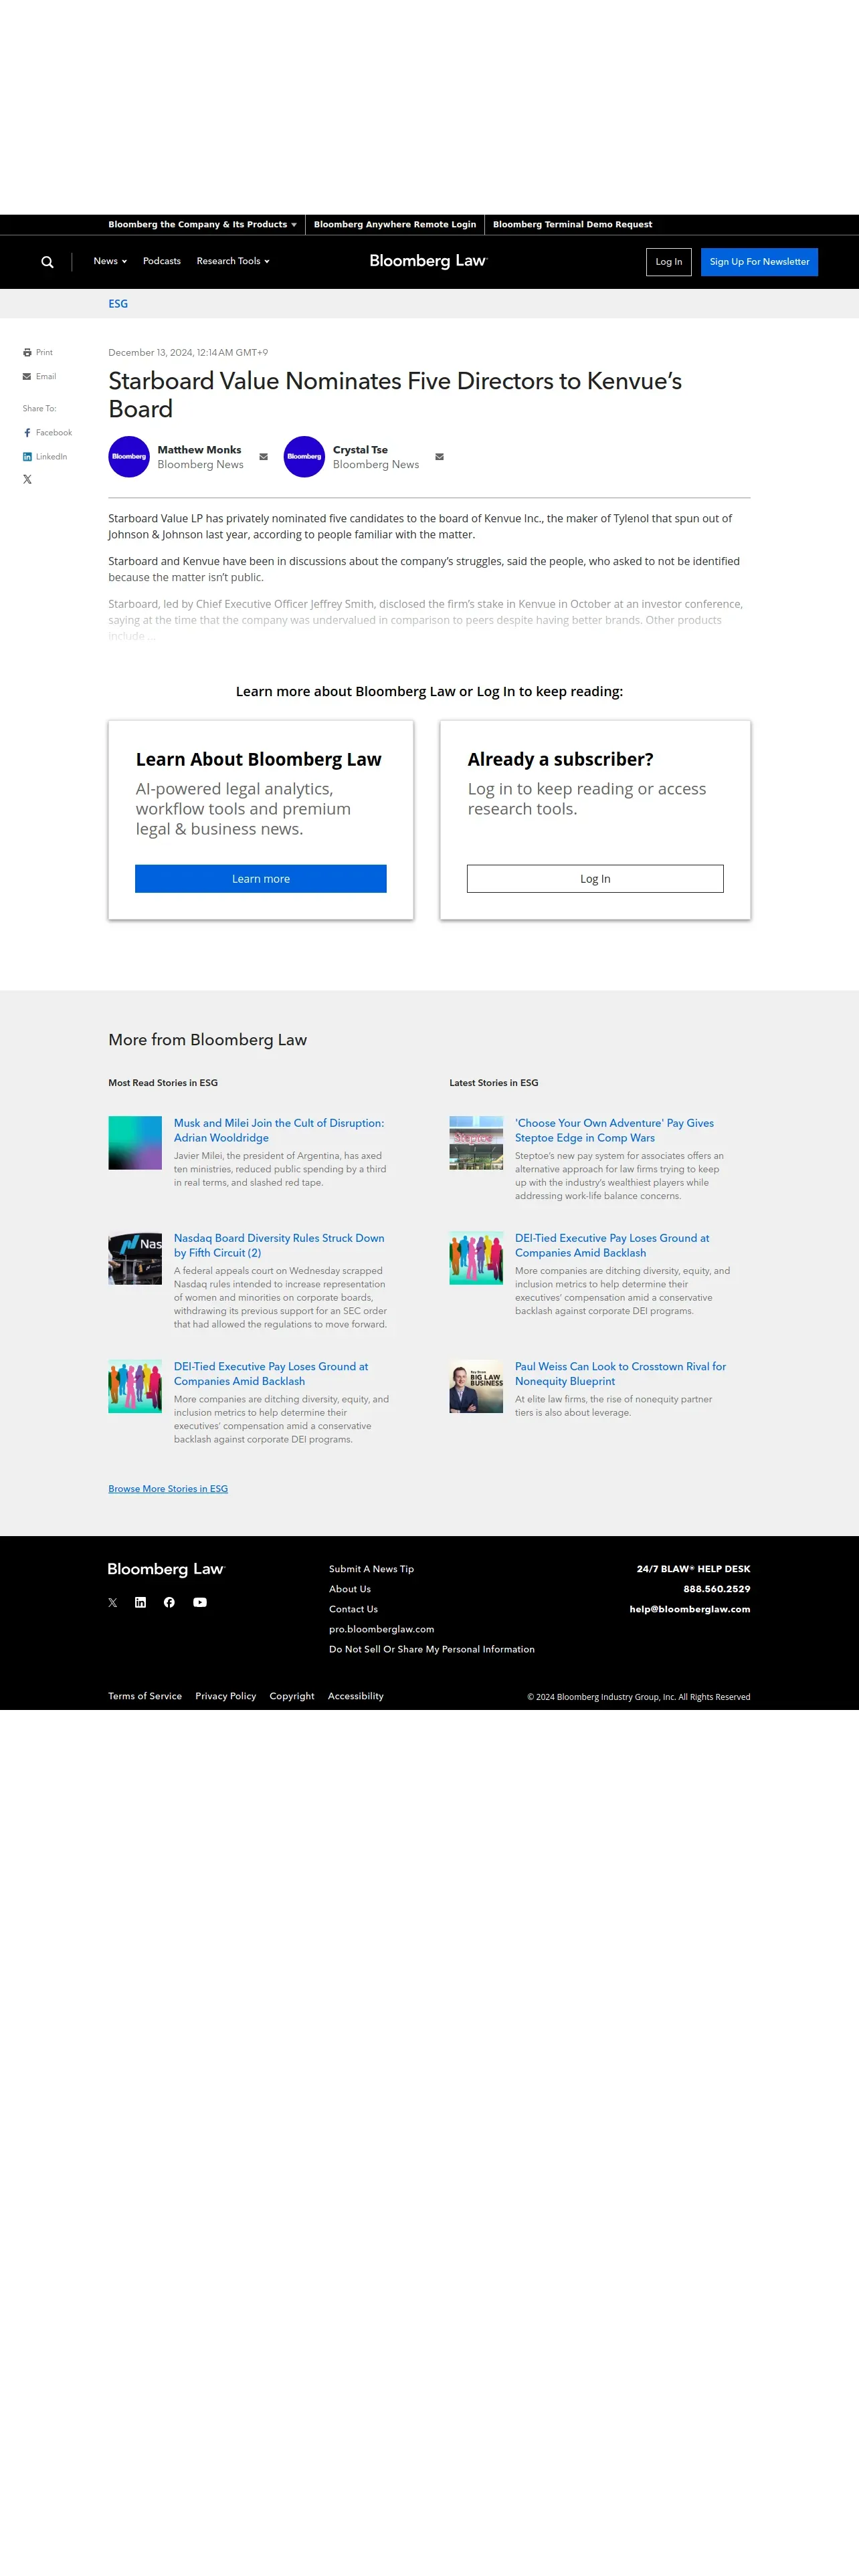Open the search magnifier icon
This screenshot has height=2576, width=859.
click(x=47, y=262)
